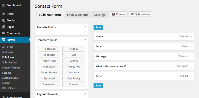199x98 pixels.
Task: Click the Posts pushpin icon
Action: (x=4, y=14)
